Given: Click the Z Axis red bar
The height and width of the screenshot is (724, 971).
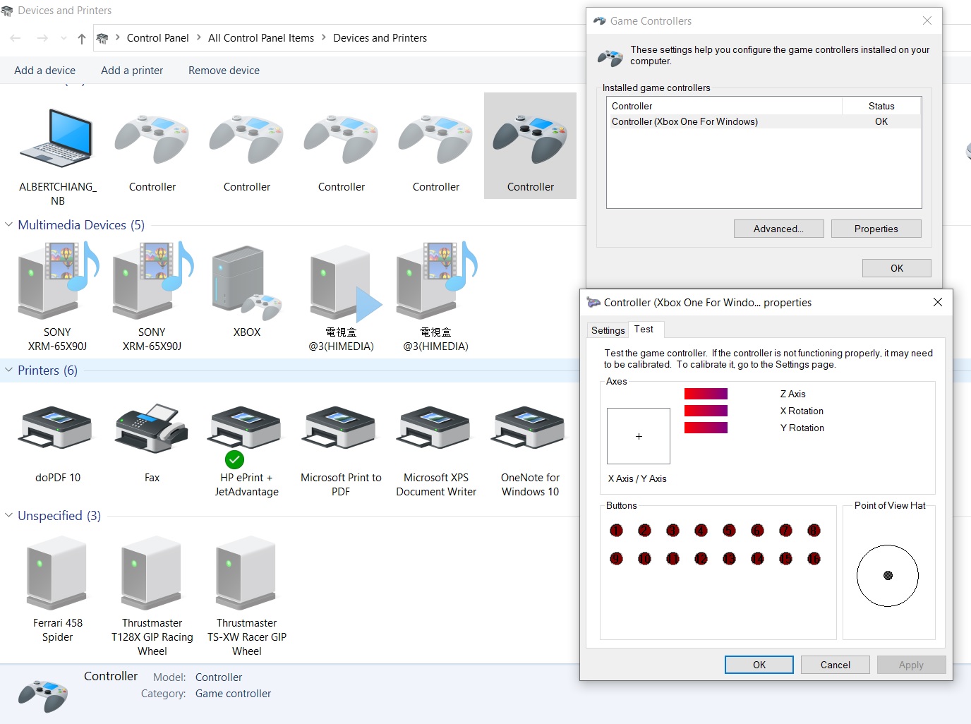Looking at the screenshot, I should coord(706,394).
